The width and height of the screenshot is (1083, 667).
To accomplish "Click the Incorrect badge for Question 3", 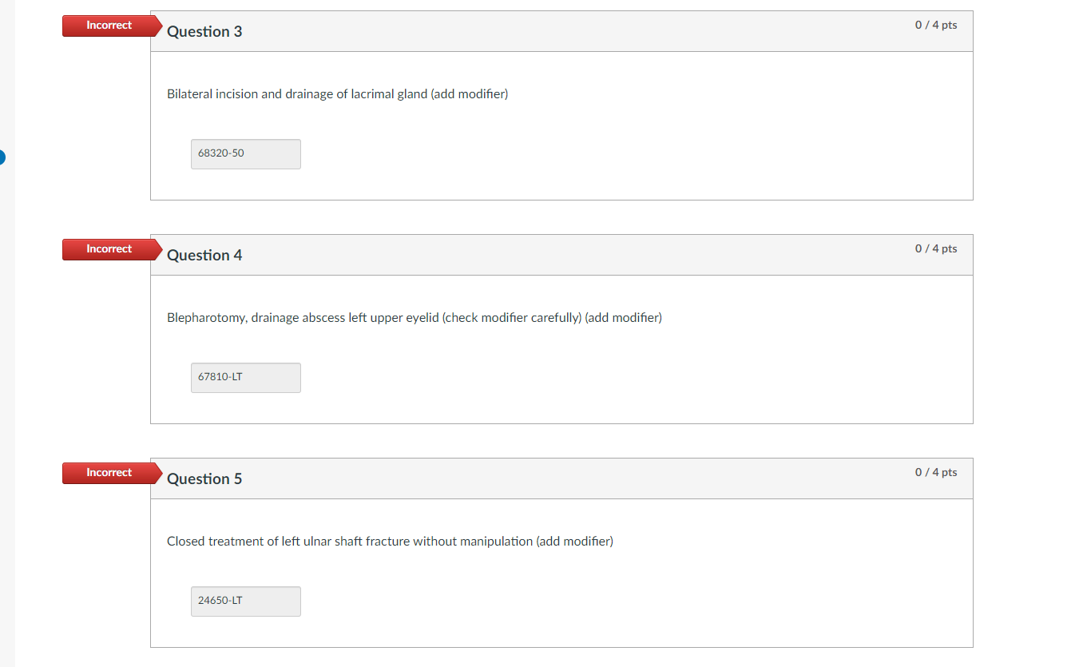I will pyautogui.click(x=110, y=26).
